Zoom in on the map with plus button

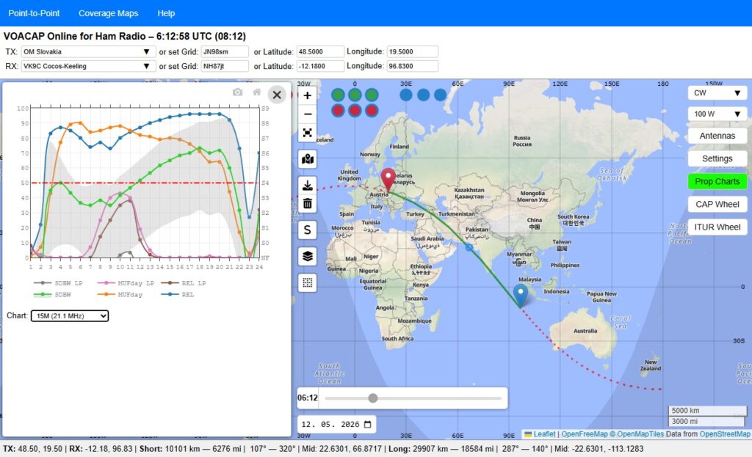pos(308,95)
